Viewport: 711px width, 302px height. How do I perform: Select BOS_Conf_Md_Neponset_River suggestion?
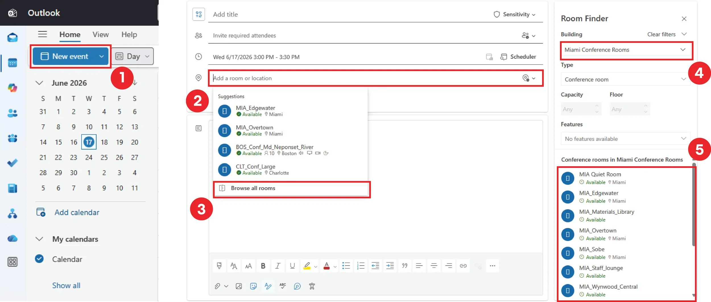290,150
